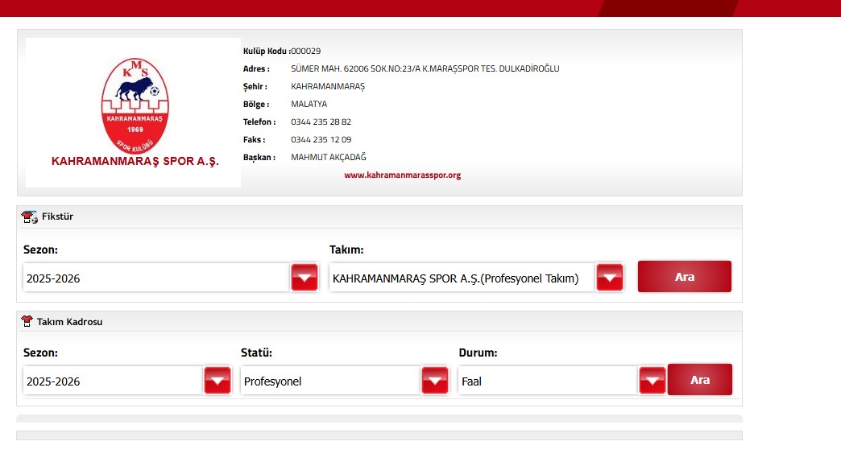Screen dimensions: 841x466
Task: Click the Durum: label
Action: pos(478,353)
